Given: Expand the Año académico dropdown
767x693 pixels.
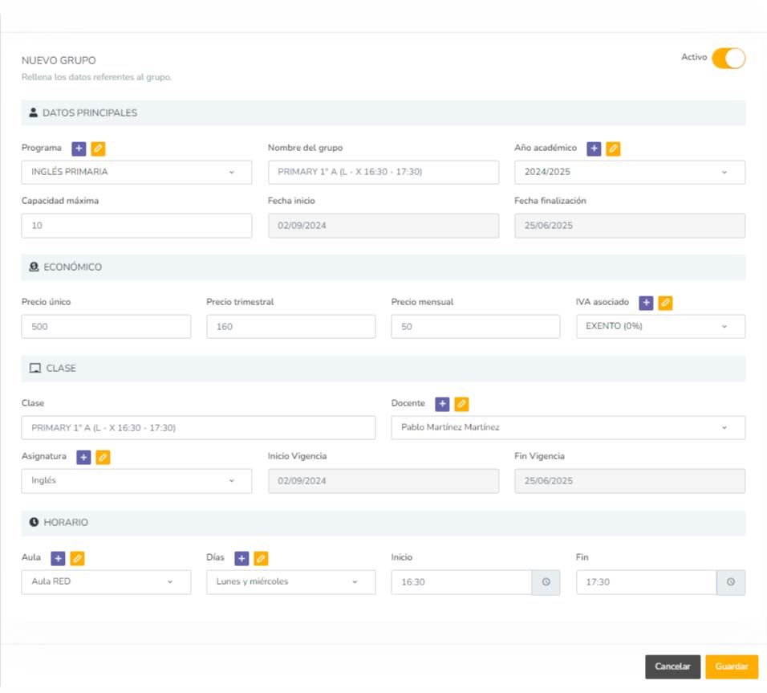Looking at the screenshot, I should tap(629, 172).
